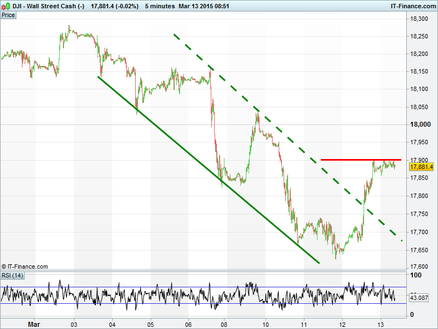Click the 17,881.4 (-0.02%) quote in header
This screenshot has height=329, width=438.
(114, 6)
